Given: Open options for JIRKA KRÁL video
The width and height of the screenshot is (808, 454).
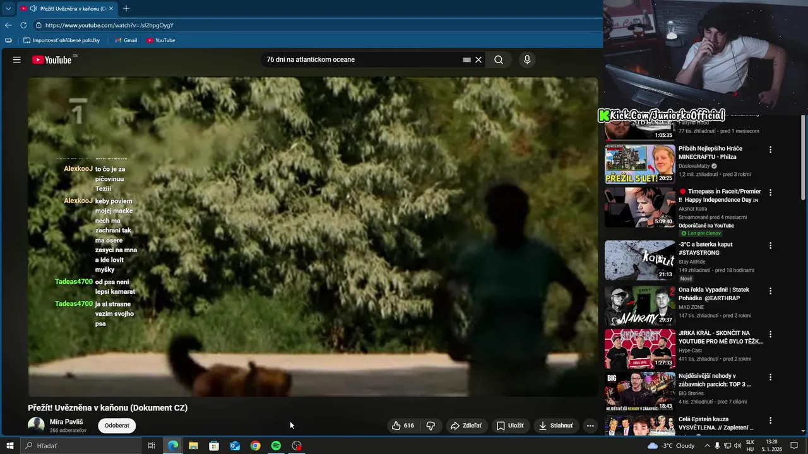Looking at the screenshot, I should point(770,334).
